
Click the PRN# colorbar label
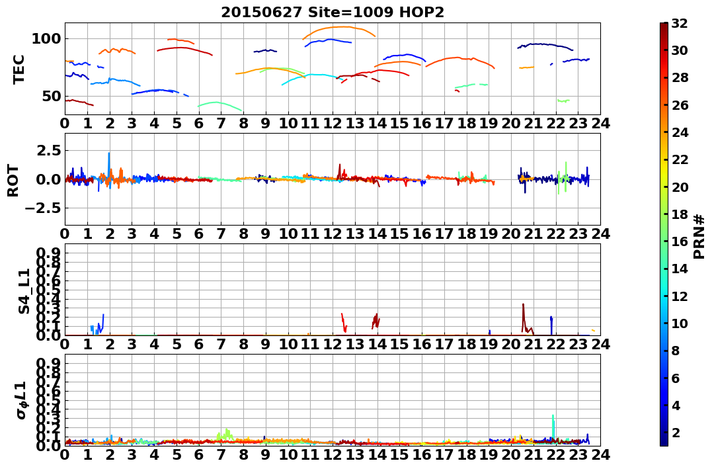pyautogui.click(x=699, y=236)
